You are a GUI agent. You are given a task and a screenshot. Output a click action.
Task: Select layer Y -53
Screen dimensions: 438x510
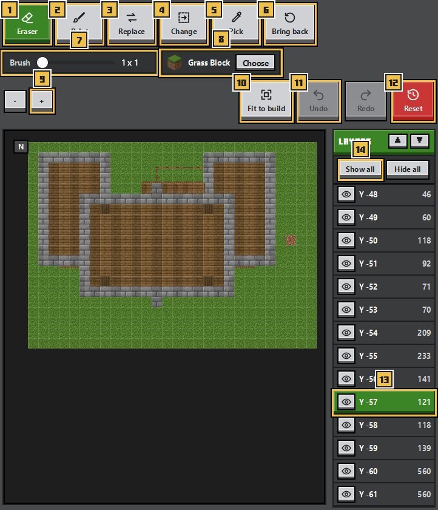point(384,310)
